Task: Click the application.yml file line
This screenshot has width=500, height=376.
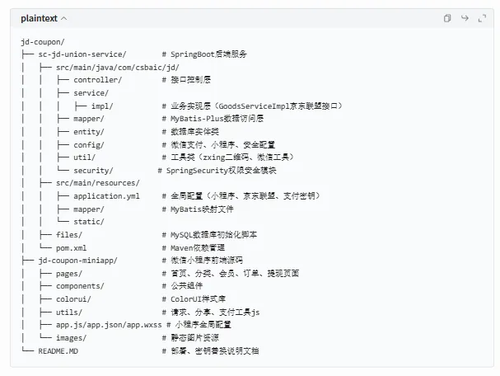Action: [106, 196]
